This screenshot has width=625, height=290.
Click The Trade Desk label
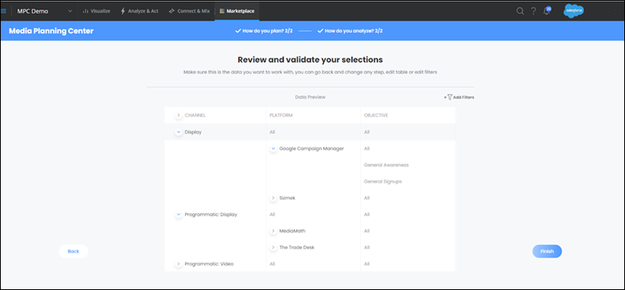[296, 247]
